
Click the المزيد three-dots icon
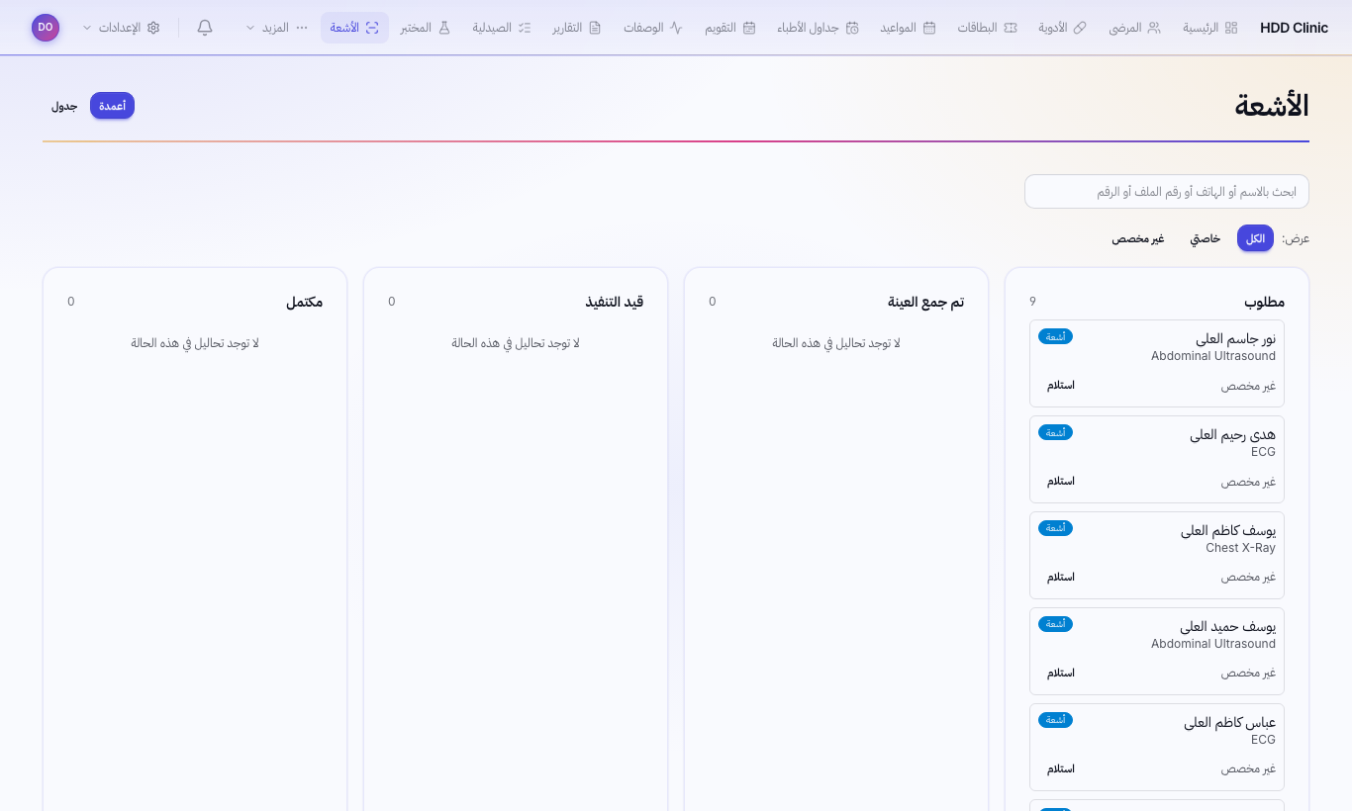point(302,28)
